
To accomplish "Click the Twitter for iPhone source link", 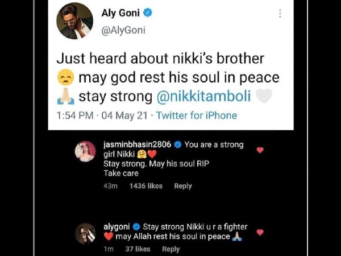I will pos(197,115).
